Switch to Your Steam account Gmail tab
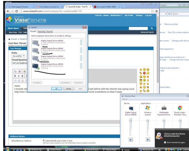Viewport: 189px width, 151px height. [50, 7]
